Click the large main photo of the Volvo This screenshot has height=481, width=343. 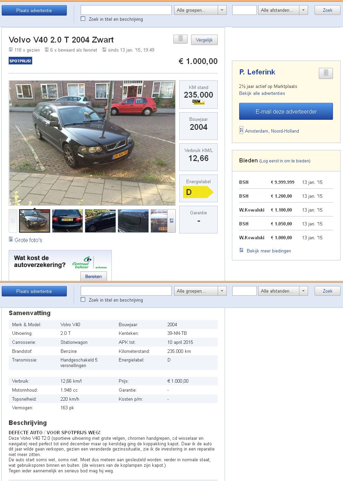(x=92, y=143)
